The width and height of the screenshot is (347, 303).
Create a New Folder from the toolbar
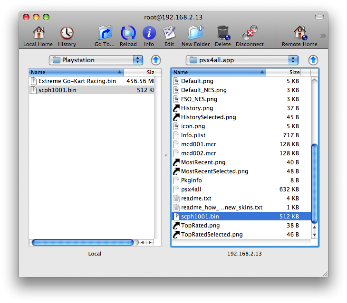[195, 33]
